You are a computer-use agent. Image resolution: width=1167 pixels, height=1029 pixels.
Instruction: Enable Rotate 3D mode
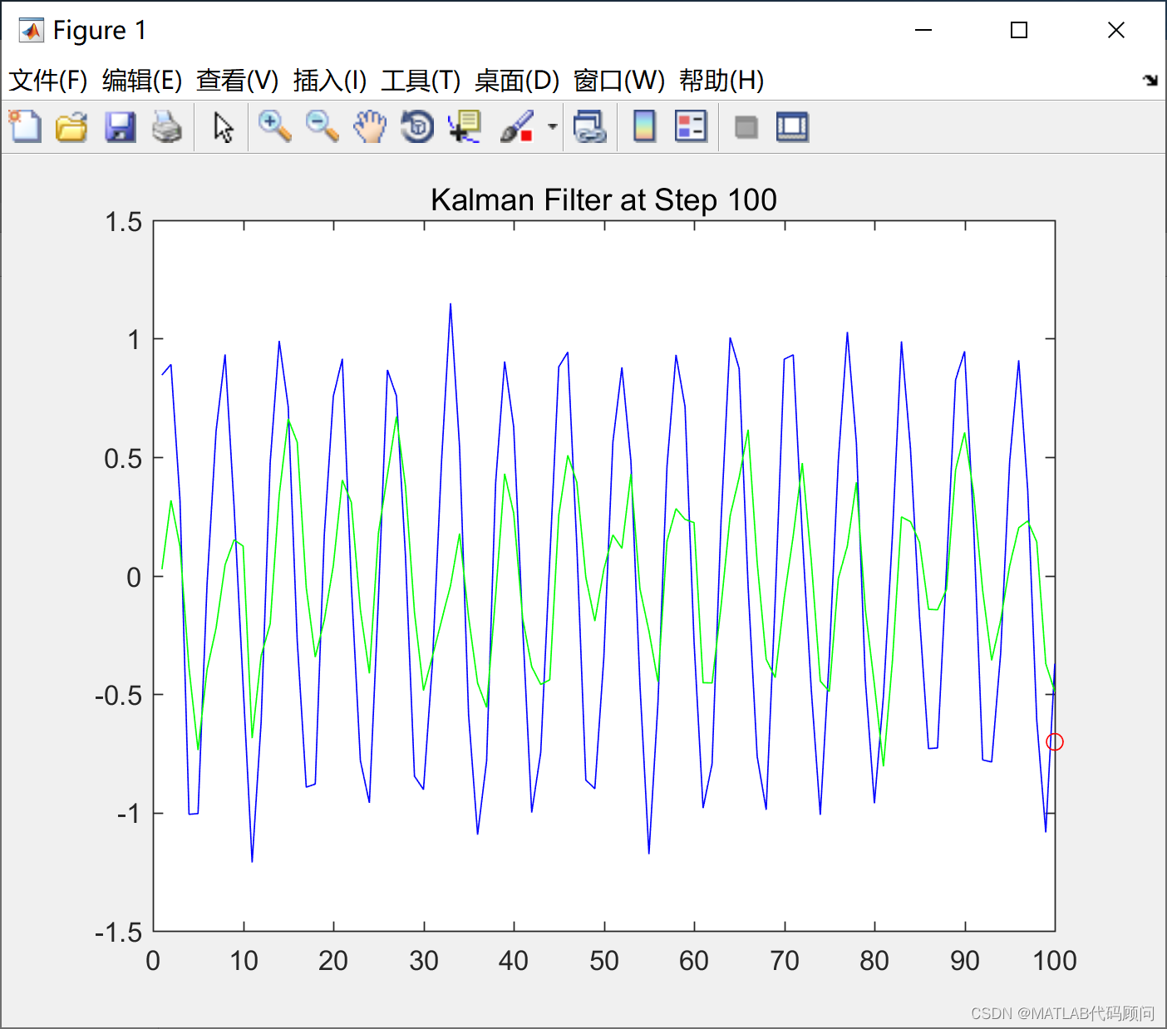pyautogui.click(x=417, y=126)
